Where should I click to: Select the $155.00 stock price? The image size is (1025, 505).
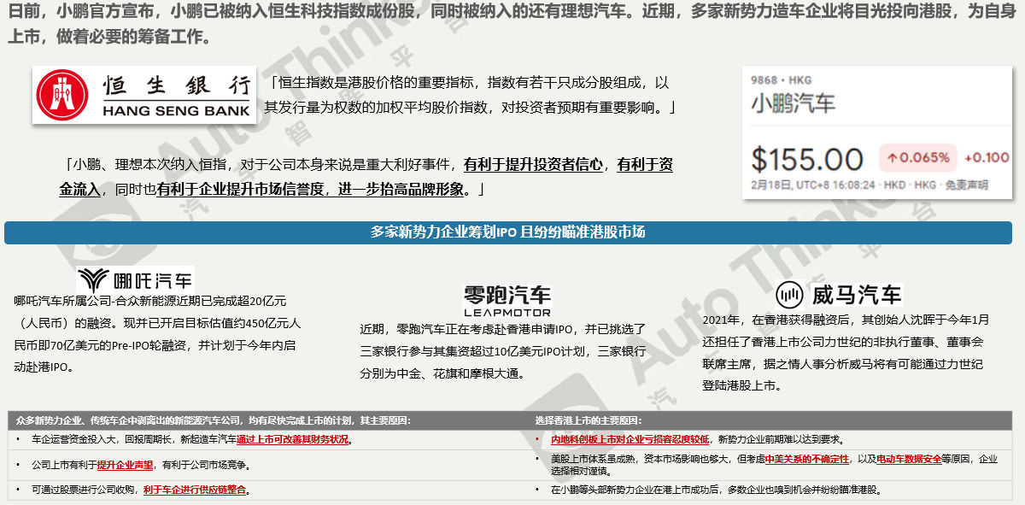807,159
